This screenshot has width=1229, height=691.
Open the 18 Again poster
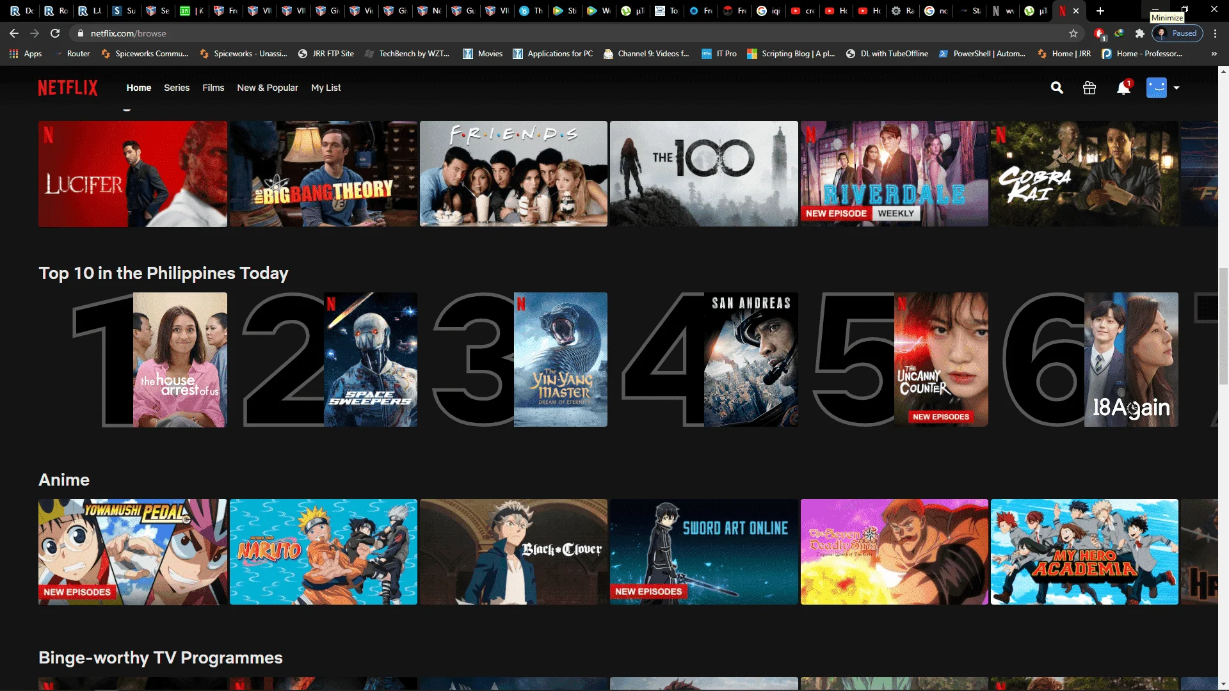click(x=1131, y=360)
